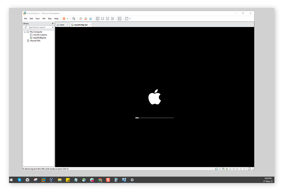Toggle the Library sidebar view icon
The image size is (284, 192).
[98, 19]
